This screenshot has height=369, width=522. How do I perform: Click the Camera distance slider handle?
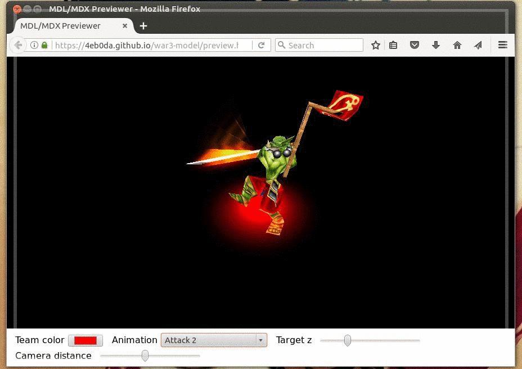coord(145,355)
